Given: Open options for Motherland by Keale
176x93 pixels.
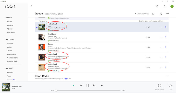Looking at the screenshot, I should (x=161, y=27).
